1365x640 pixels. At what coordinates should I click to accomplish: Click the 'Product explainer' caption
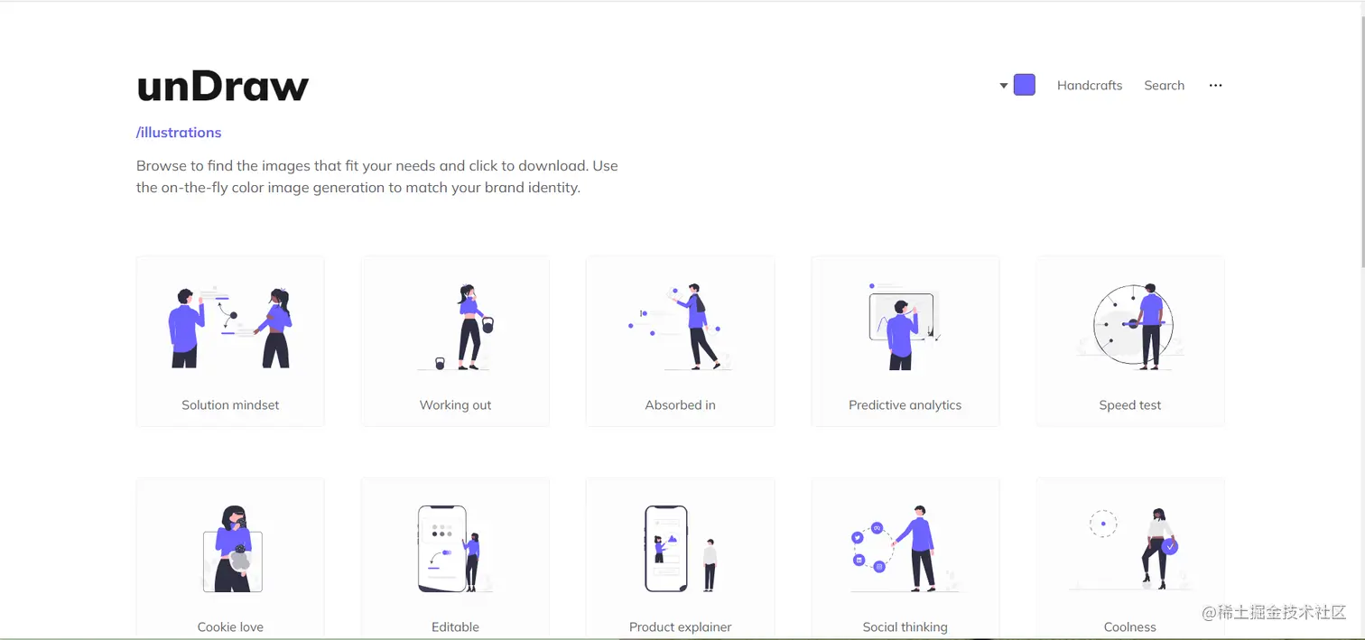tap(680, 626)
